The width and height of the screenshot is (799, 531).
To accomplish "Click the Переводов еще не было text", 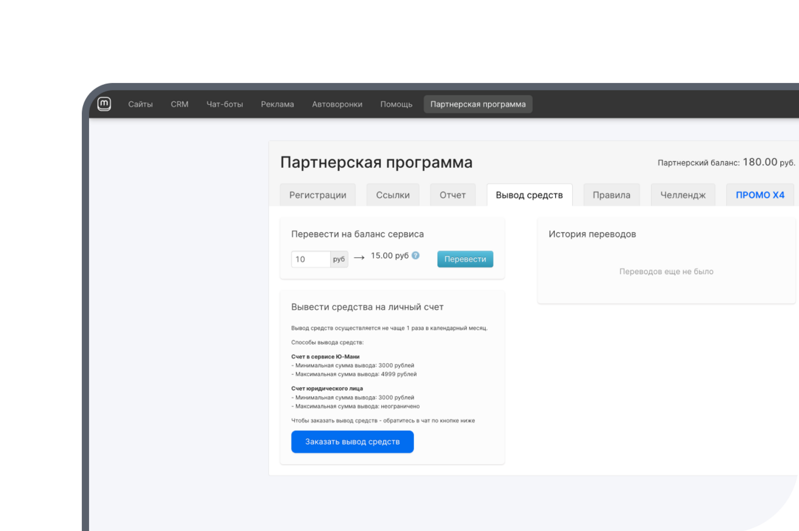I will click(666, 272).
